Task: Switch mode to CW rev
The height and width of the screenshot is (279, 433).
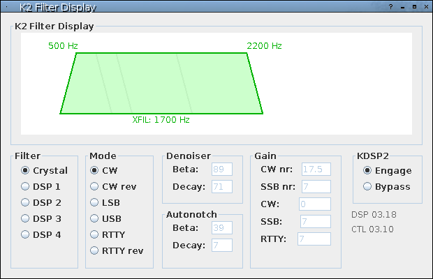Action: point(95,186)
